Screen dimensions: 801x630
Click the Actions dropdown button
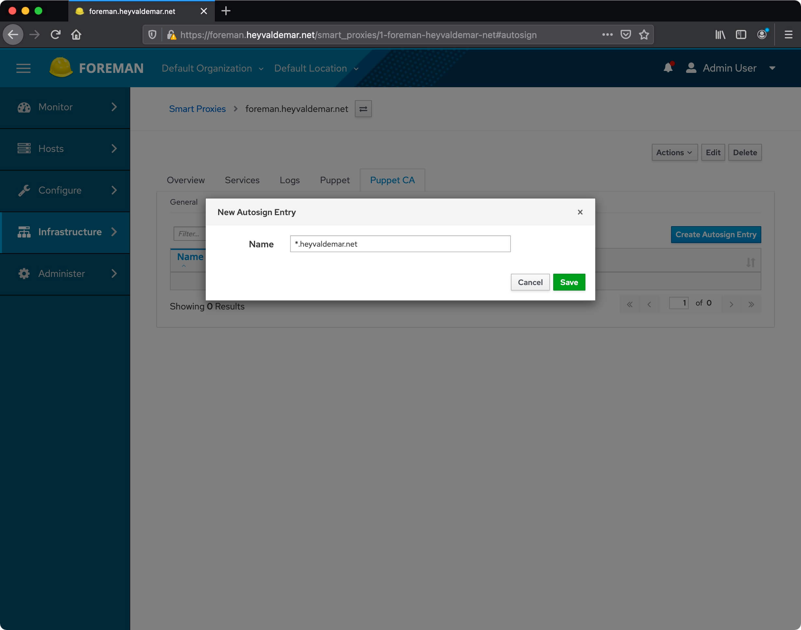tap(674, 152)
